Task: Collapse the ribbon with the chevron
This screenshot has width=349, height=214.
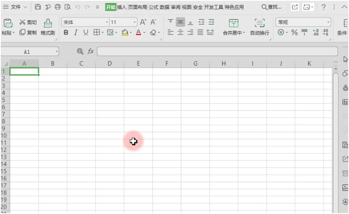Action: pos(344,7)
